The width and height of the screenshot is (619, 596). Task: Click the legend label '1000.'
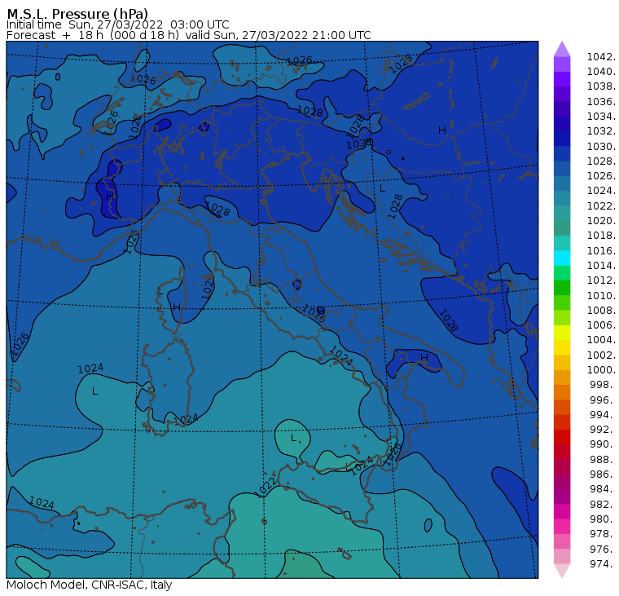point(601,370)
